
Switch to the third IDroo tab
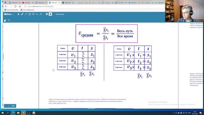click(55, 3)
